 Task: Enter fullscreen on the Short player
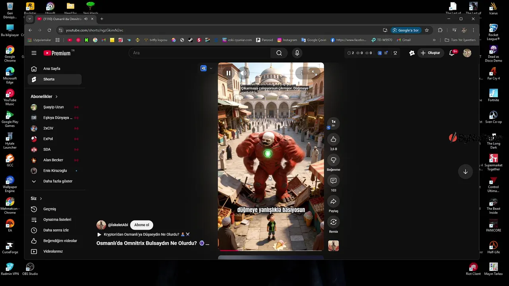point(315,73)
